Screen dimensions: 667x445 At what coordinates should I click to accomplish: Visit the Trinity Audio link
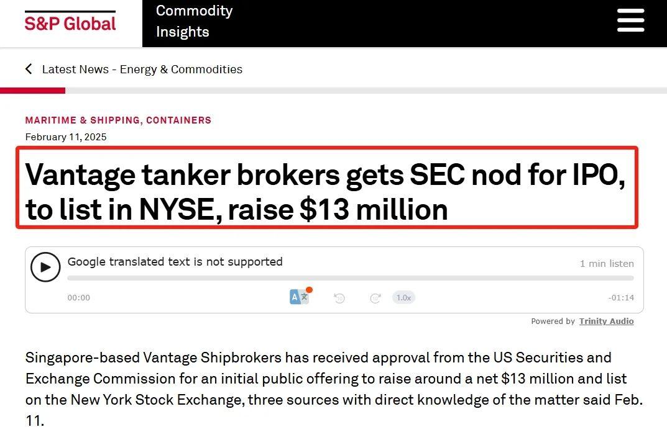(606, 321)
